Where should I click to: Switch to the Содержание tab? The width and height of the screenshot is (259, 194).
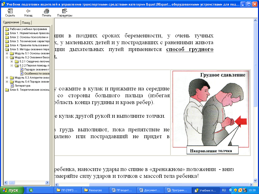[x=11, y=22]
